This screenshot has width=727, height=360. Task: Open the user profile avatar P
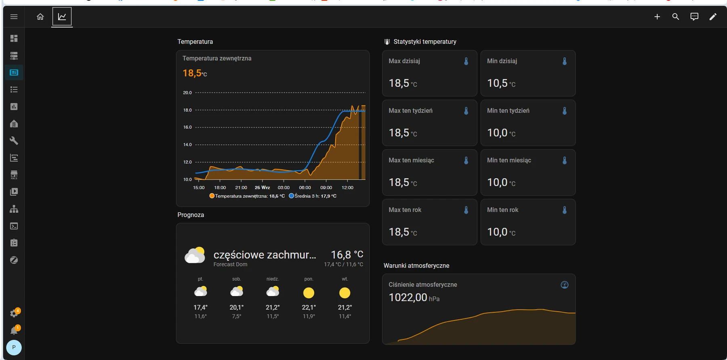point(14,347)
